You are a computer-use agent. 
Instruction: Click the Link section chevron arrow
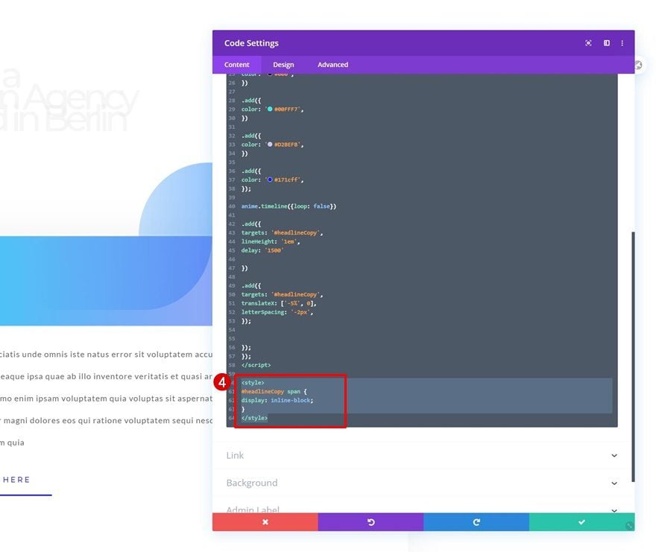614,455
